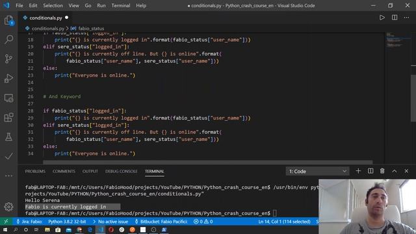
Task: Switch to the PROBLEMS panel tab
Action: [x=35, y=172]
